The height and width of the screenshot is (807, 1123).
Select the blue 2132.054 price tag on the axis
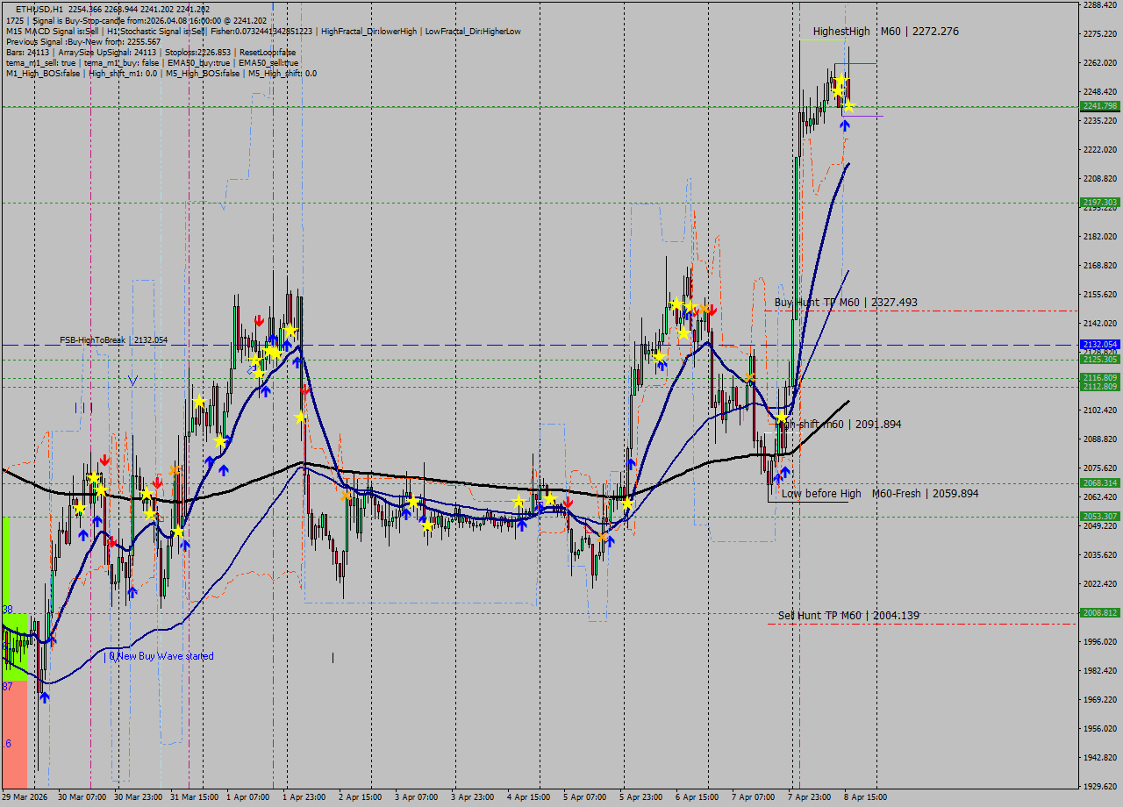pos(1100,344)
